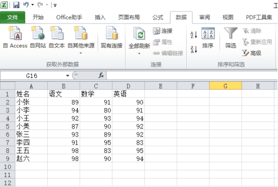Open the Office助手 tab
Screen dimensions: 278x187
(69, 17)
